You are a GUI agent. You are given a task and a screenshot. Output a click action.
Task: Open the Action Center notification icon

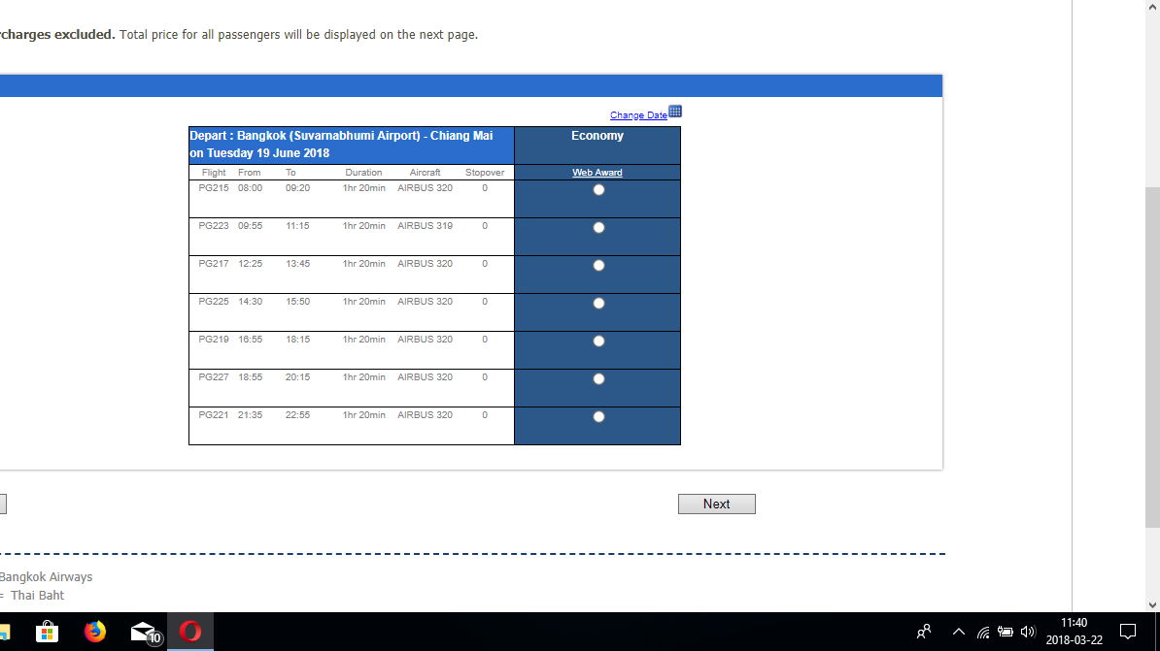click(x=1127, y=632)
